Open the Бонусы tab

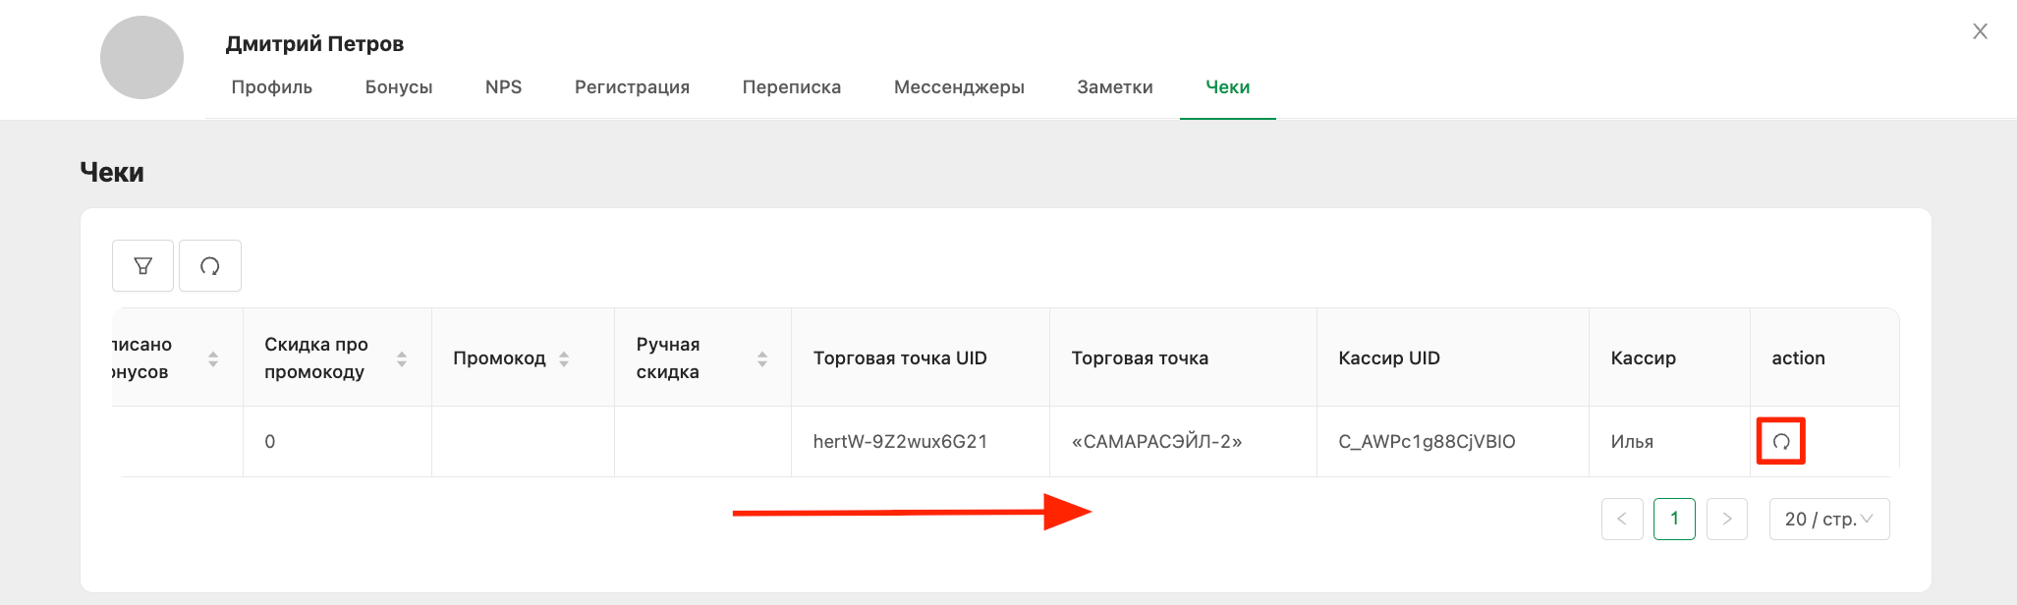pos(399,87)
